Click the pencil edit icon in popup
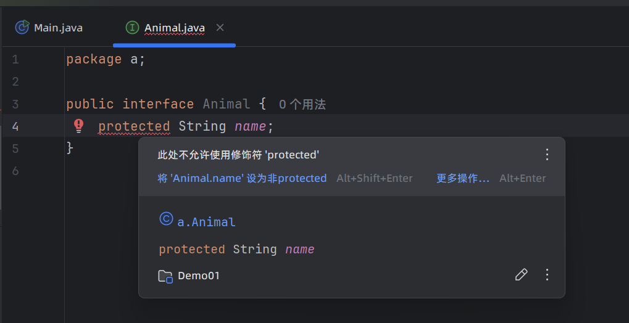 [x=522, y=275]
